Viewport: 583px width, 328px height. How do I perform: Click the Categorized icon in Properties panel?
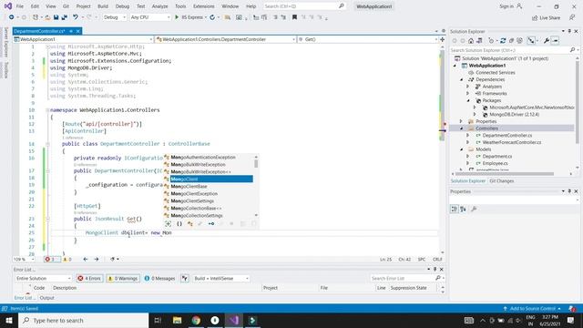pyautogui.click(x=455, y=209)
